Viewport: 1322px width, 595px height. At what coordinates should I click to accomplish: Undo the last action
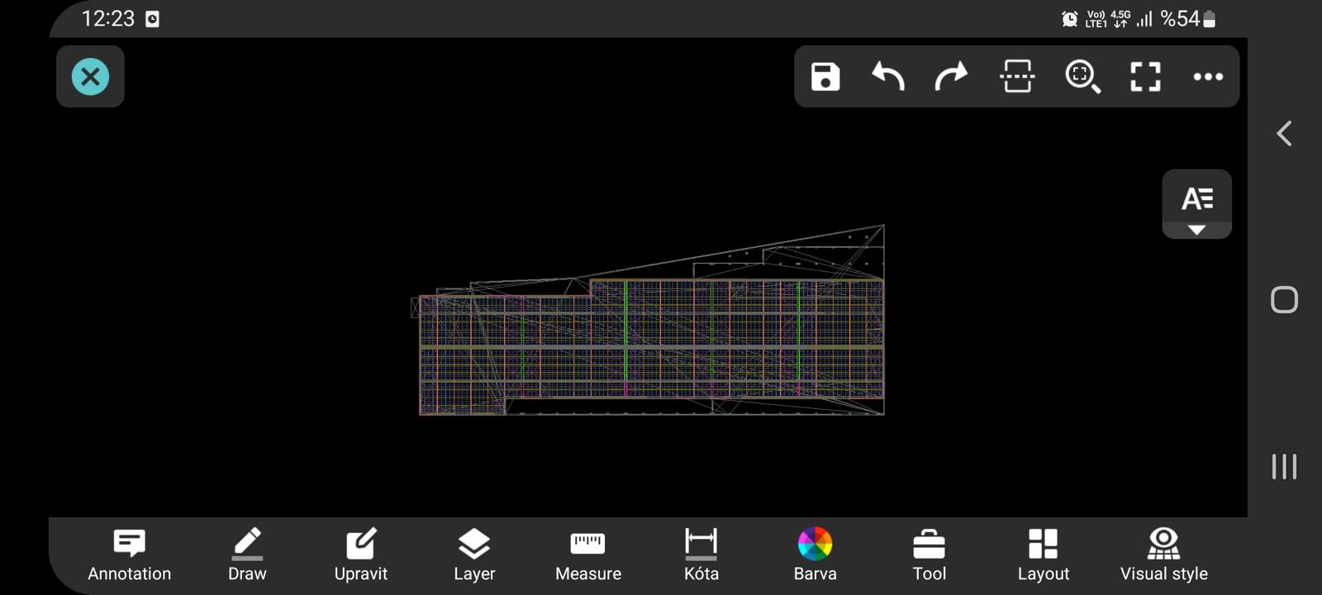(x=888, y=77)
